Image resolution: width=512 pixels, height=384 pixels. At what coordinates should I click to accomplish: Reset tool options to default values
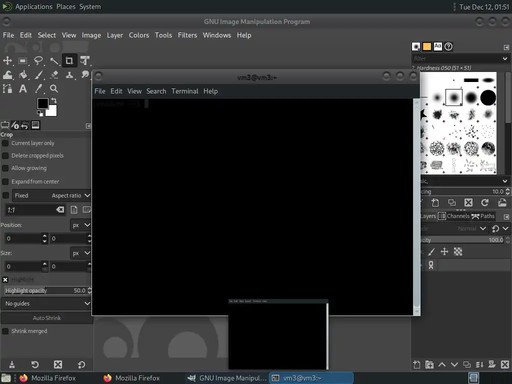81,364
